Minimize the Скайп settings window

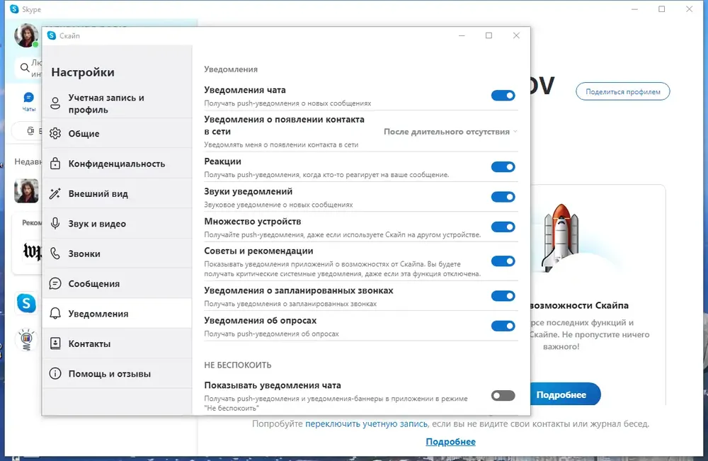coord(462,35)
